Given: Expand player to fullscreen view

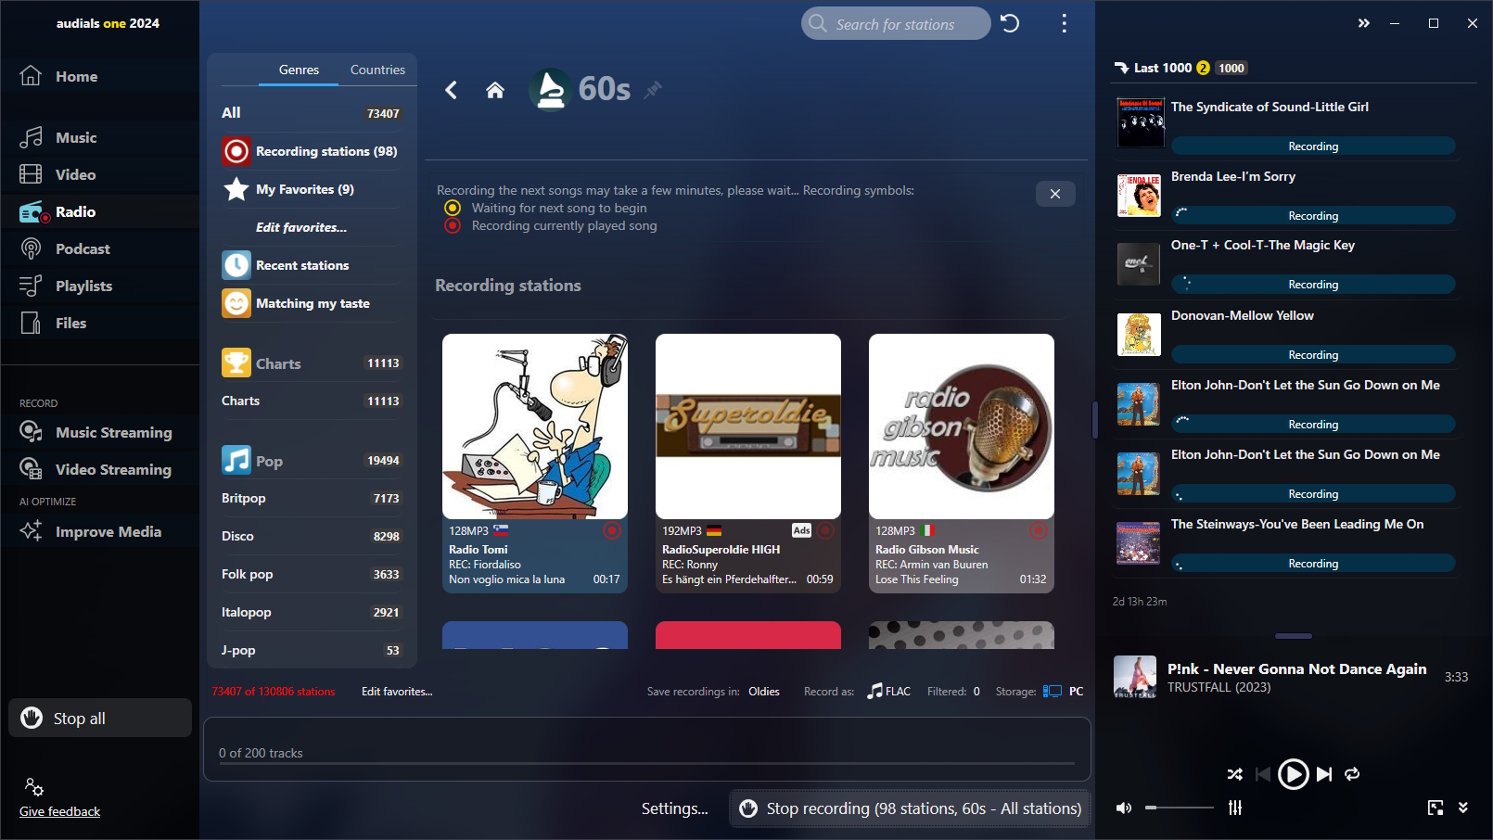Looking at the screenshot, I should [1436, 808].
